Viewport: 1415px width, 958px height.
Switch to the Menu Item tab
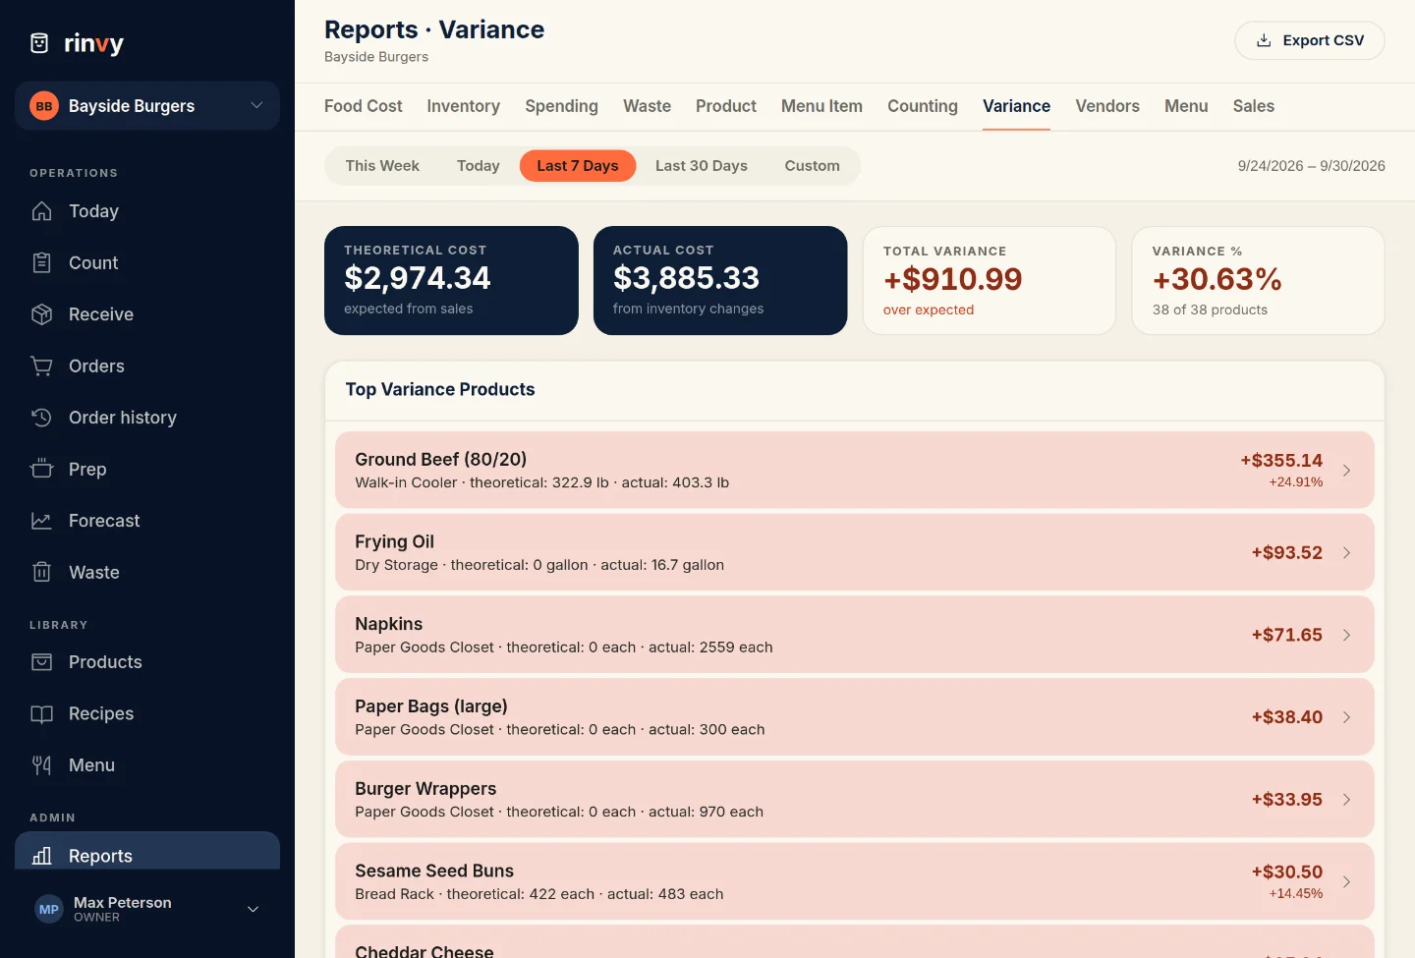(821, 106)
